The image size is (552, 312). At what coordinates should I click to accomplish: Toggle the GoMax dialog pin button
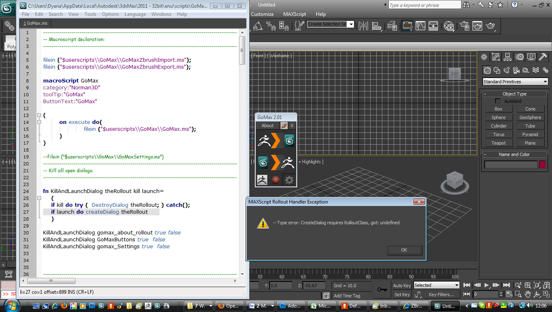click(x=284, y=126)
